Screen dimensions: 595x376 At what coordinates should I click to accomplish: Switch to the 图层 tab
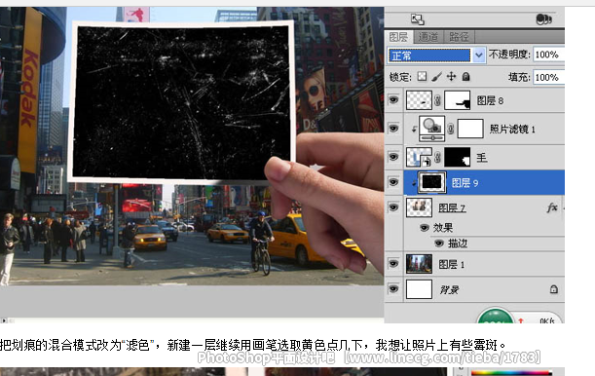(399, 37)
